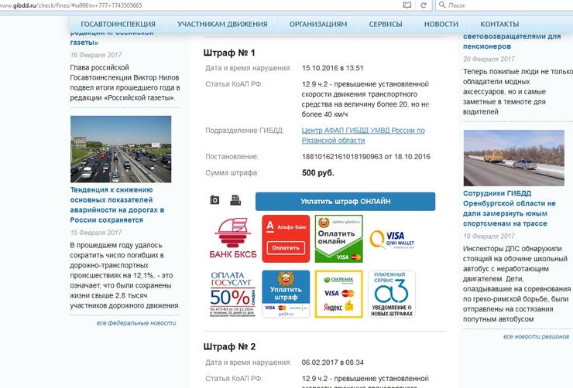This screenshot has width=573, height=388.
Task: View все федеральные новости link
Action: (136, 323)
